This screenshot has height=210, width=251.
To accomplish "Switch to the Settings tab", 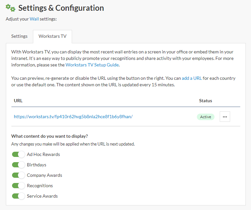I will pos(19,36).
